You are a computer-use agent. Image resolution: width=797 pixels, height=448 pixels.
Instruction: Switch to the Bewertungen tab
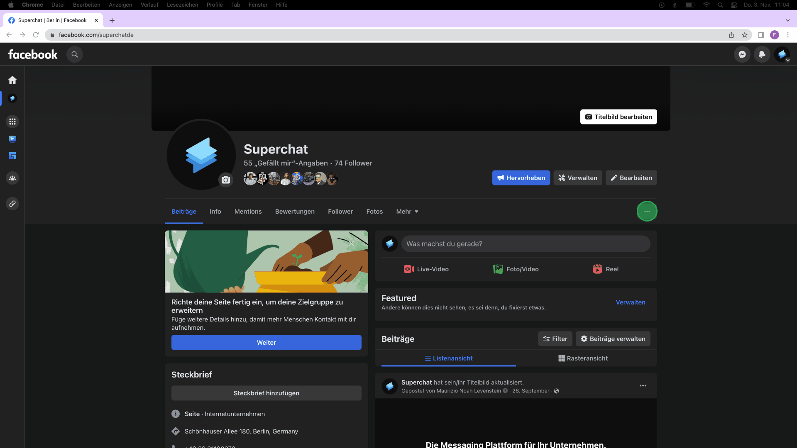pos(295,212)
